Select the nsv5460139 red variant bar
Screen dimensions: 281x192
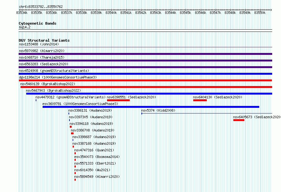tap(146, 87)
